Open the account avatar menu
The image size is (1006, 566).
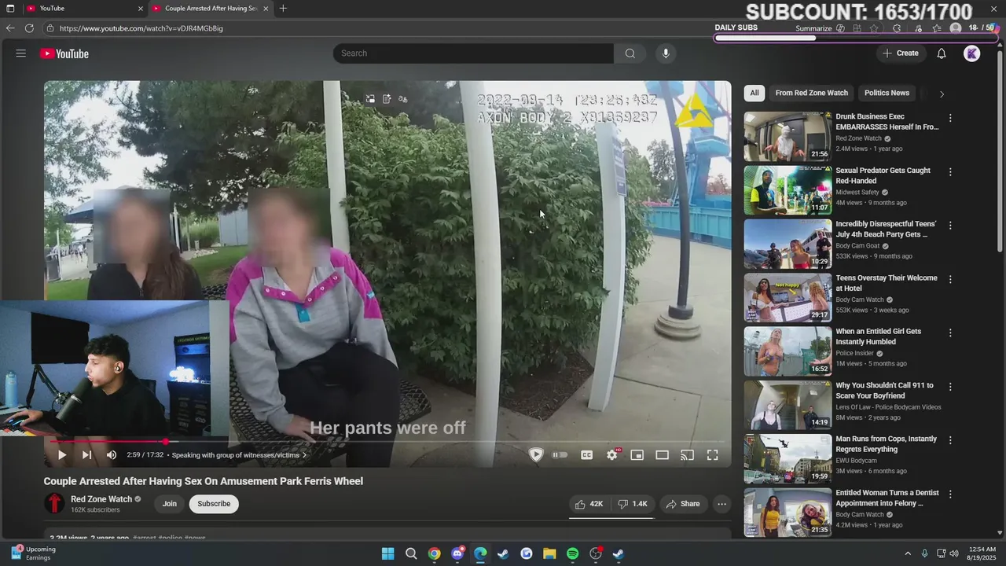[972, 53]
